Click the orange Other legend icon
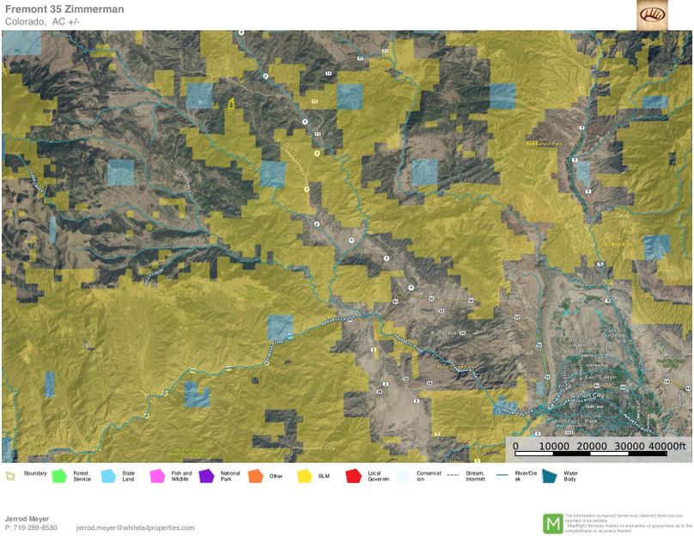The width and height of the screenshot is (694, 536). click(255, 475)
